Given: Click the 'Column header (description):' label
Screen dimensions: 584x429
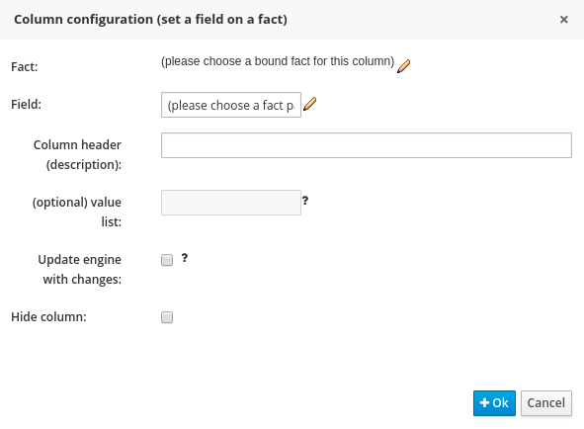Looking at the screenshot, I should 77,154.
